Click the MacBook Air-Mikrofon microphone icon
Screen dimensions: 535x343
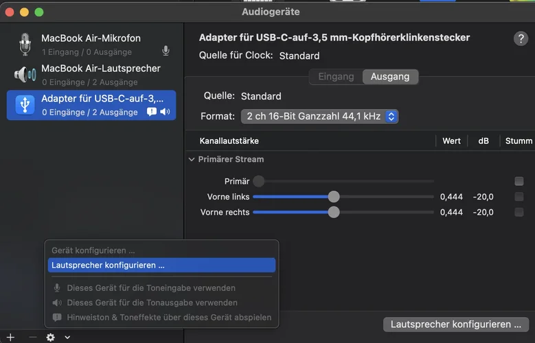coord(25,45)
